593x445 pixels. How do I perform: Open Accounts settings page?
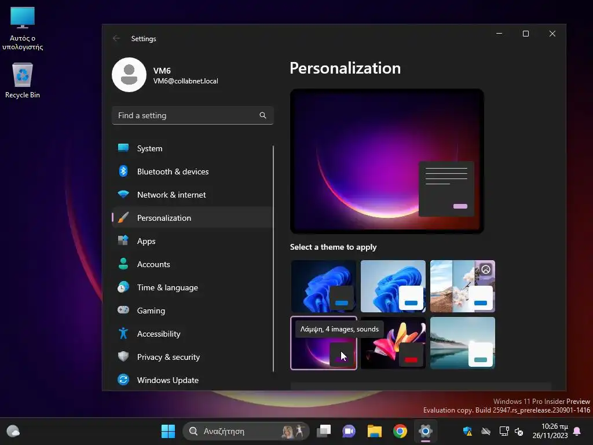(192, 264)
